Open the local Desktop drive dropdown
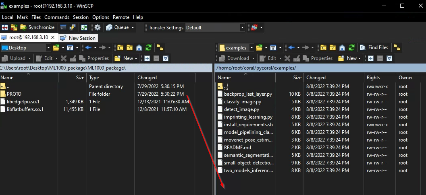 click(26, 48)
